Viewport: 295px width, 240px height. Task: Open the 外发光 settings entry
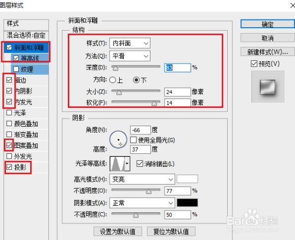(x=23, y=156)
